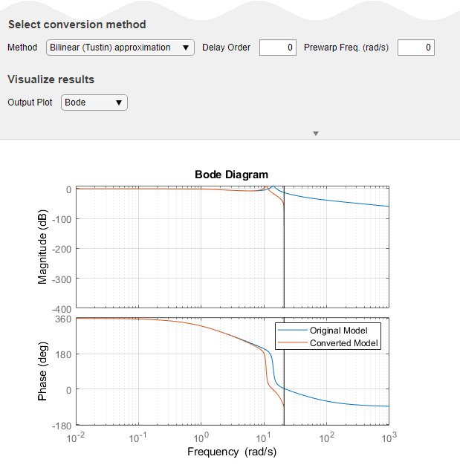
Task: Collapse the section using the small gray triangle
Action: click(316, 134)
